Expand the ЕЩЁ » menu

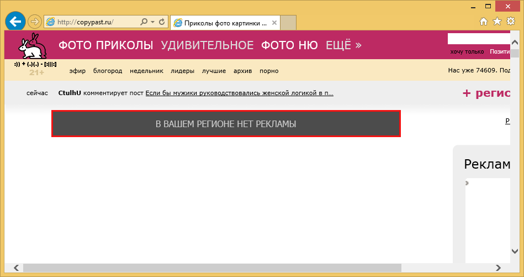(x=343, y=45)
